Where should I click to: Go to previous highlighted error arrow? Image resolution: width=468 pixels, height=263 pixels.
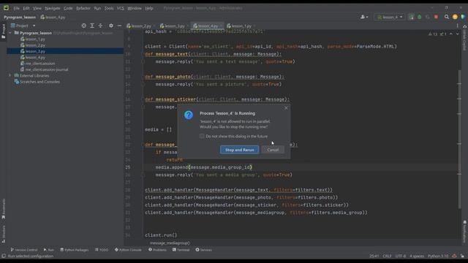450,34
